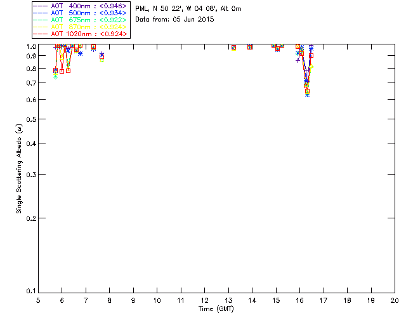Click the y-axis tick label 1.0
The width and height of the screenshot is (406, 325).
point(31,46)
